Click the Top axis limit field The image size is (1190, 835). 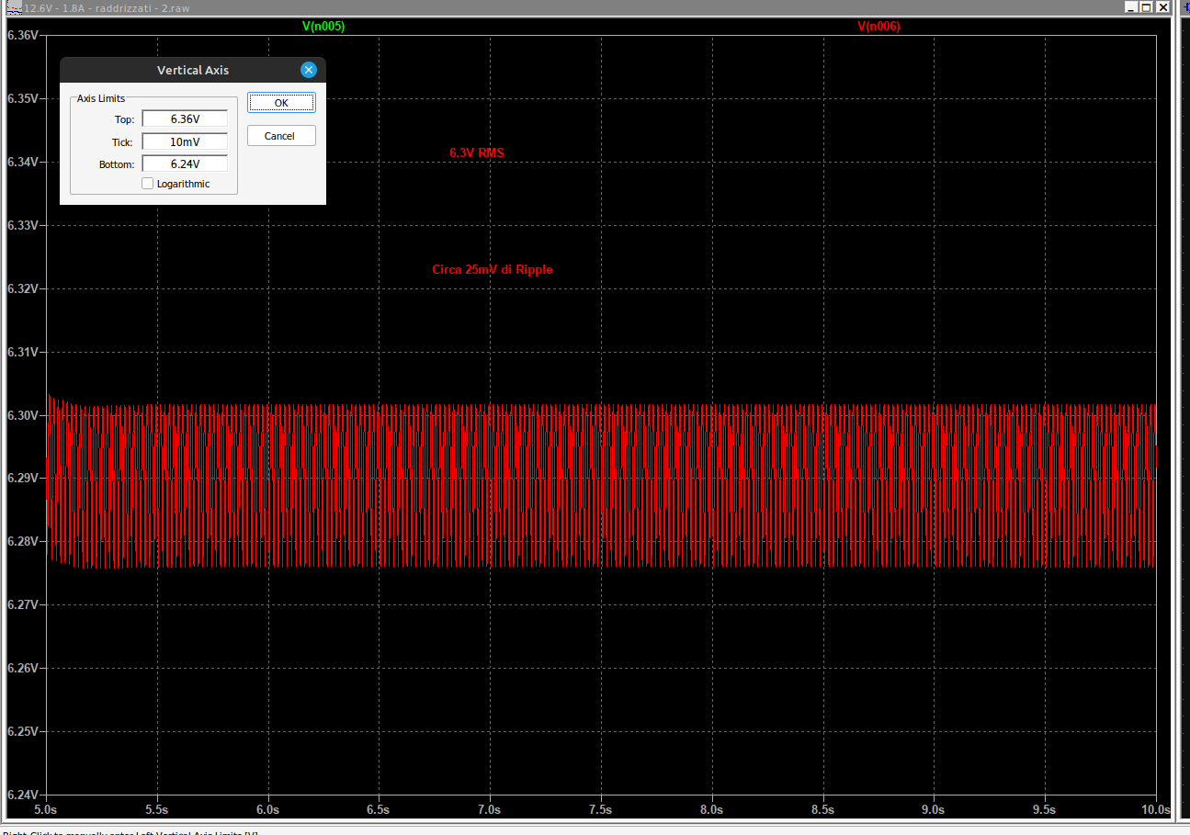tap(185, 118)
